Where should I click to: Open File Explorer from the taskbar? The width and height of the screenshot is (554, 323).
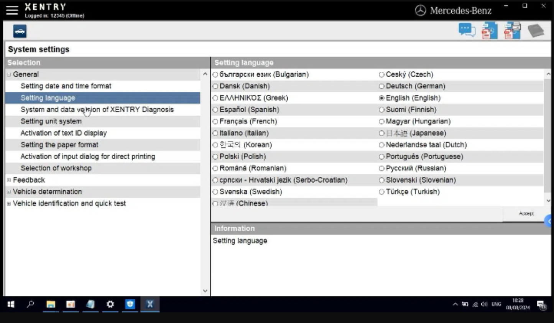pos(51,304)
